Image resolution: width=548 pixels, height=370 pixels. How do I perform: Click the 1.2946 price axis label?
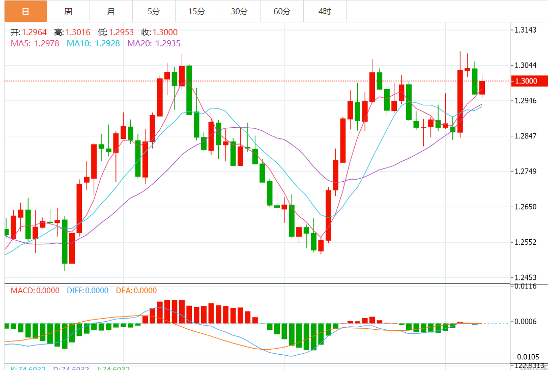(526, 101)
